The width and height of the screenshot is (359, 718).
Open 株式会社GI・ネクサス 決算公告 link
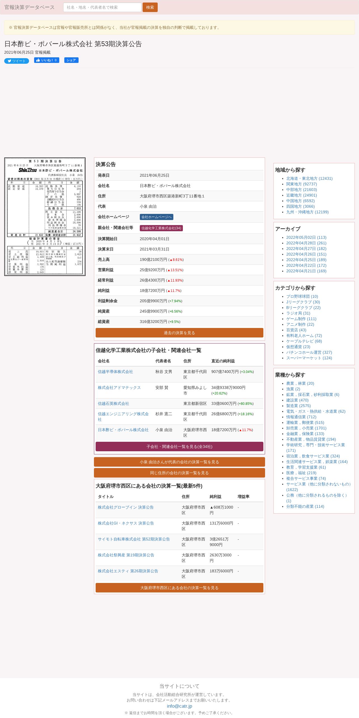[x=126, y=523]
